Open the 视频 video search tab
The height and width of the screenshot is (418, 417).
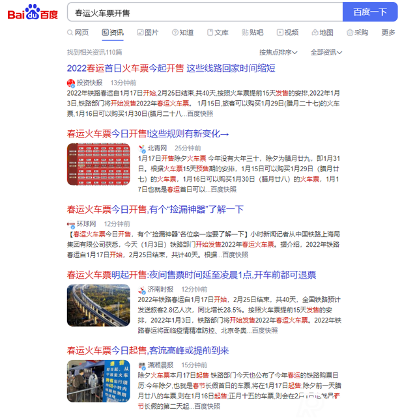point(287,33)
